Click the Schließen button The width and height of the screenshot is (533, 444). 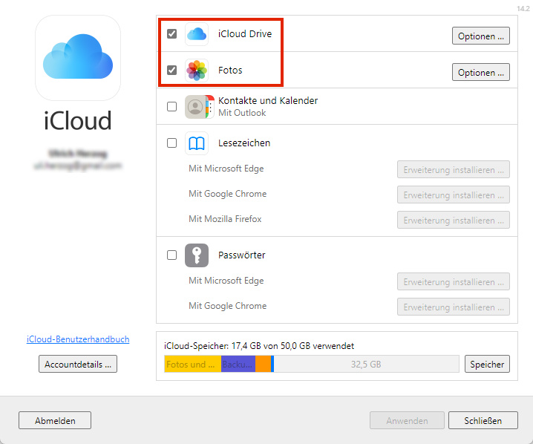[x=483, y=420]
